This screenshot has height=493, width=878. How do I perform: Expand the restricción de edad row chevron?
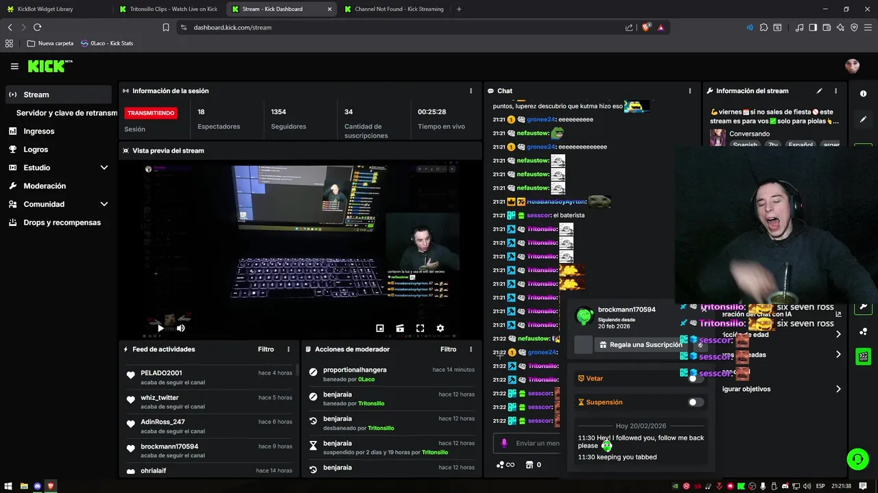(838, 334)
